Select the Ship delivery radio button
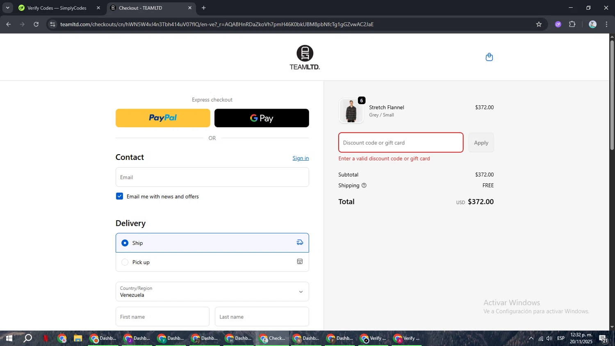This screenshot has width=615, height=346. tap(125, 243)
